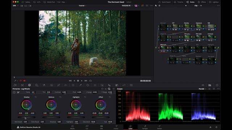Open the Curves palette

coord(59,85)
